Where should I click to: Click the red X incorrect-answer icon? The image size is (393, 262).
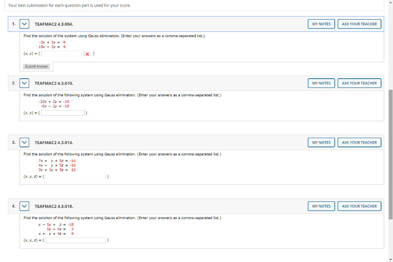point(87,54)
